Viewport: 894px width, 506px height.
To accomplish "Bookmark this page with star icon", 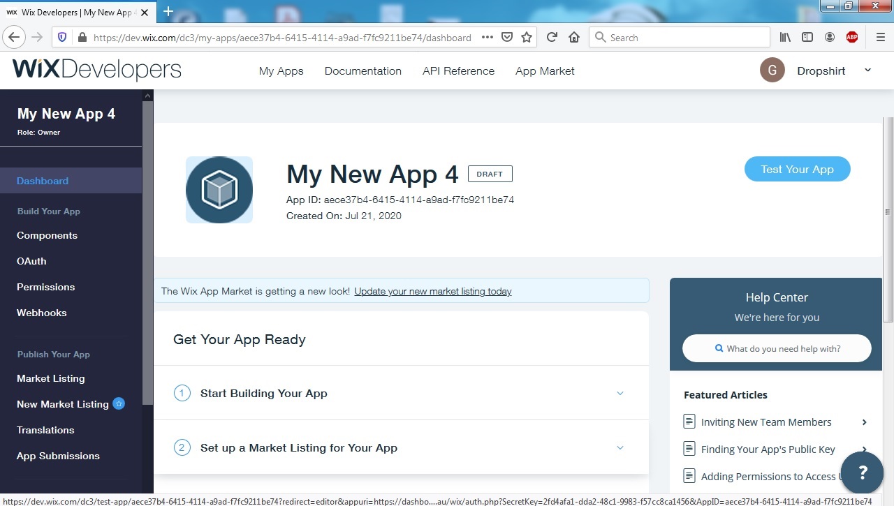I will coord(527,38).
